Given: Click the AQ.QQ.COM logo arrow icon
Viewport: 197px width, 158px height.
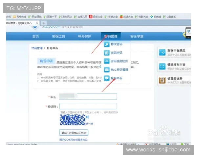Looking at the screenshot, I should [35, 28].
